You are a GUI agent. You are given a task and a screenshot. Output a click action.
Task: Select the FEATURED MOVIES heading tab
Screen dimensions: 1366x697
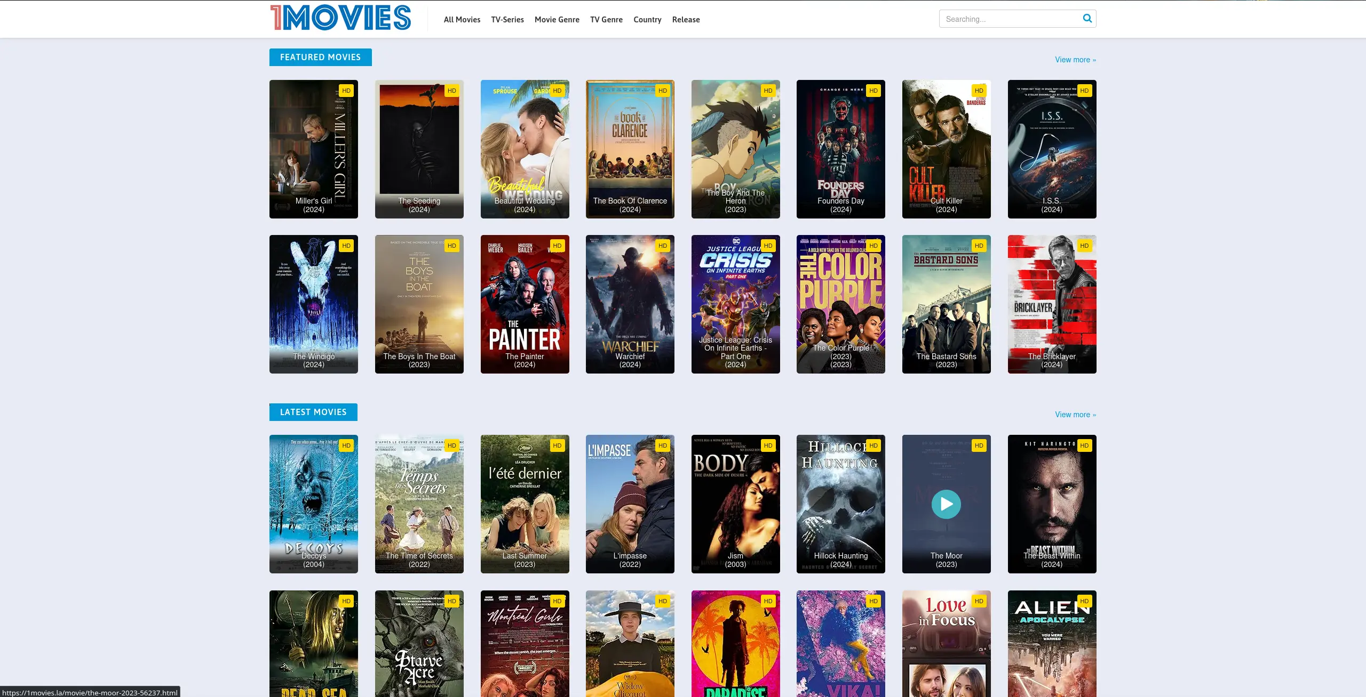pyautogui.click(x=320, y=57)
